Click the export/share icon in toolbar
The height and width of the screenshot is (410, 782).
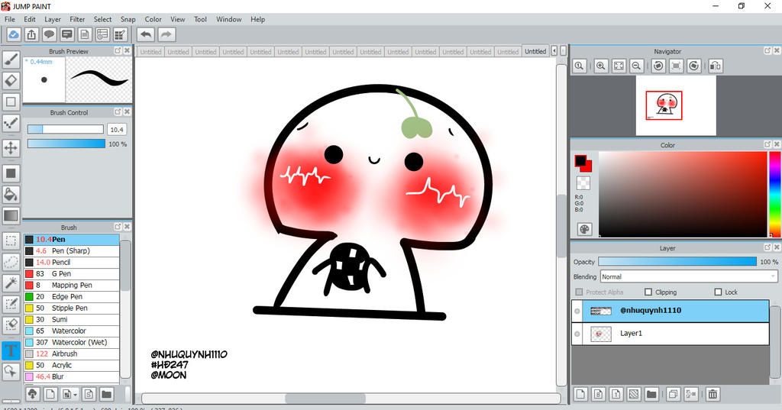[x=31, y=34]
